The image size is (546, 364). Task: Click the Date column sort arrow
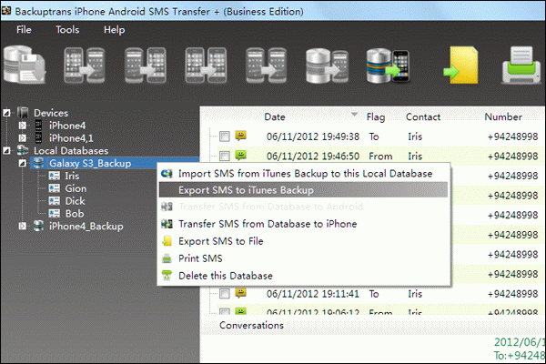tap(354, 115)
